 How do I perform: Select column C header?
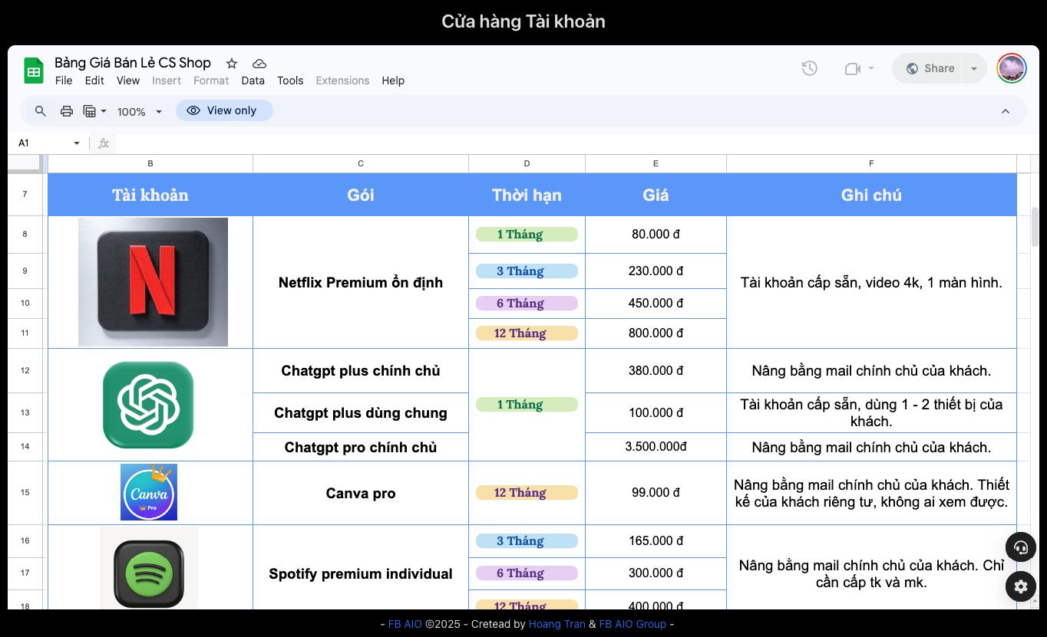click(x=361, y=163)
